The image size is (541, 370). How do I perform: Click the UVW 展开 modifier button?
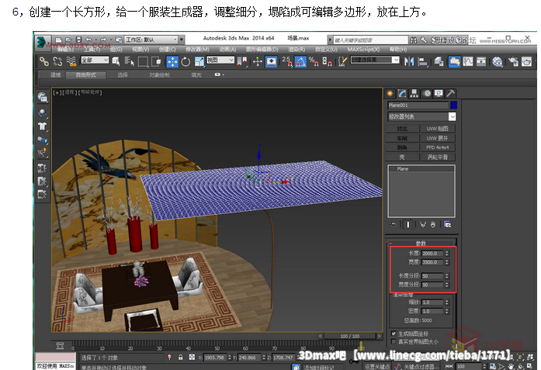[438, 138]
